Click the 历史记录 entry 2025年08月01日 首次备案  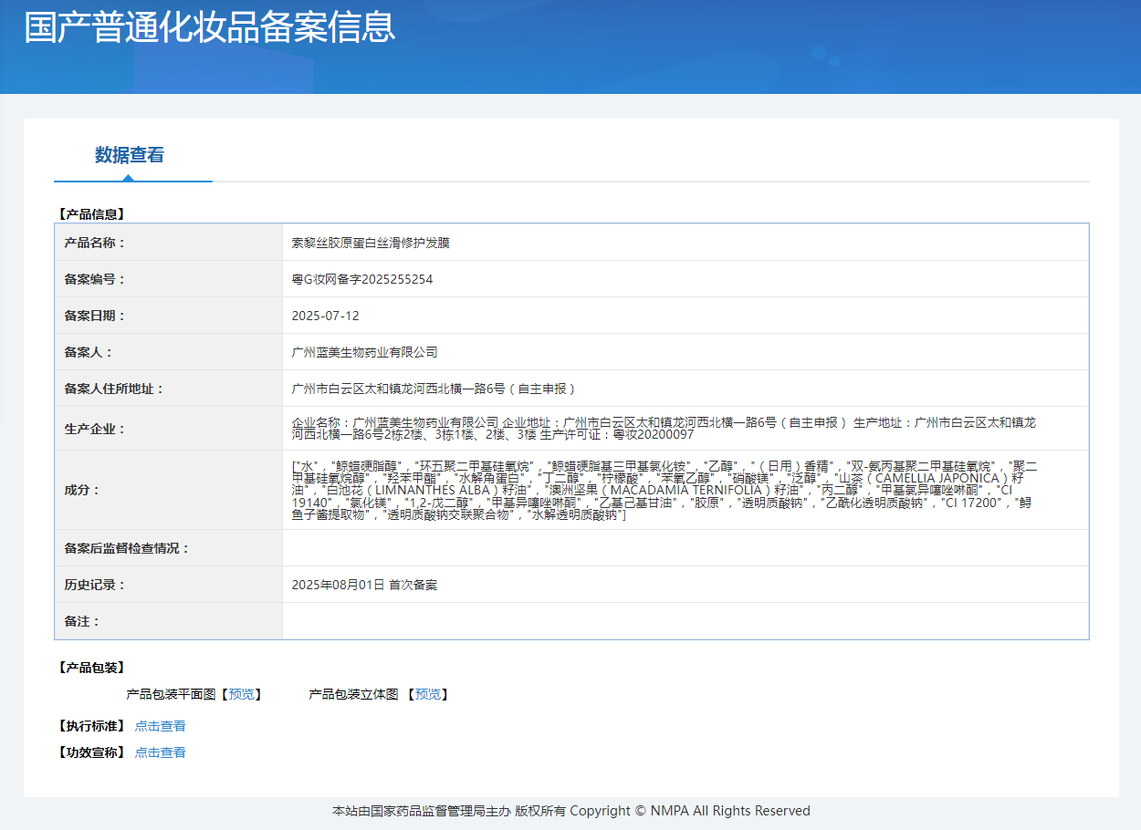click(x=364, y=585)
